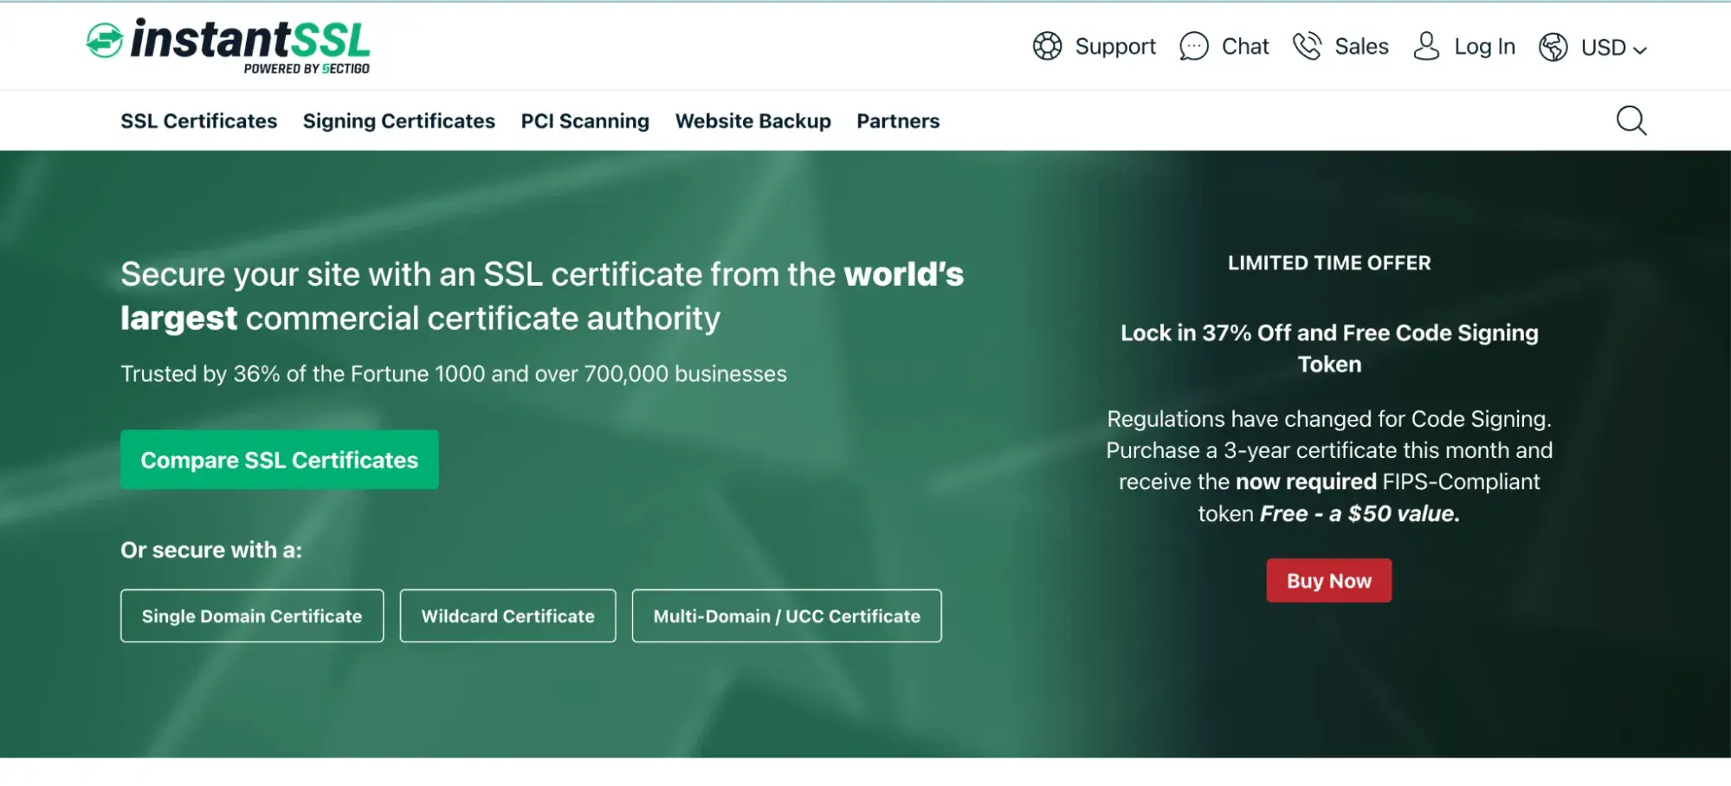Open the PCI Scanning menu
The image size is (1731, 786).
(585, 121)
